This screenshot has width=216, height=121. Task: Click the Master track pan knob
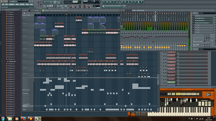[x=122, y=33]
